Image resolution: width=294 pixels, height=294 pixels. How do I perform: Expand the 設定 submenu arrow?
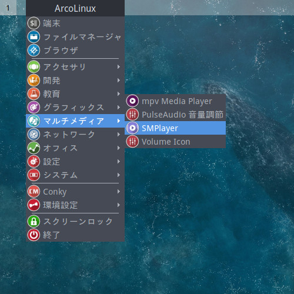(x=119, y=162)
